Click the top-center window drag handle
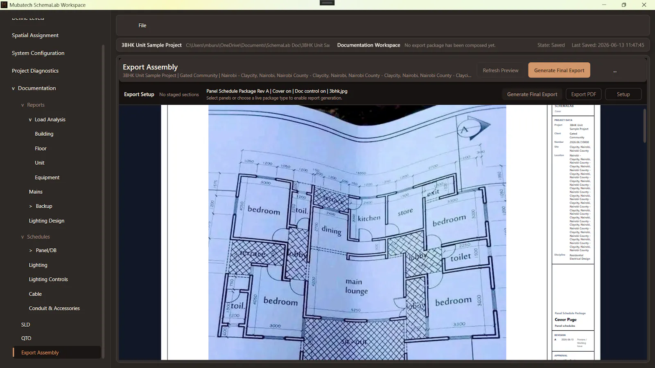The width and height of the screenshot is (655, 368). 327,3
